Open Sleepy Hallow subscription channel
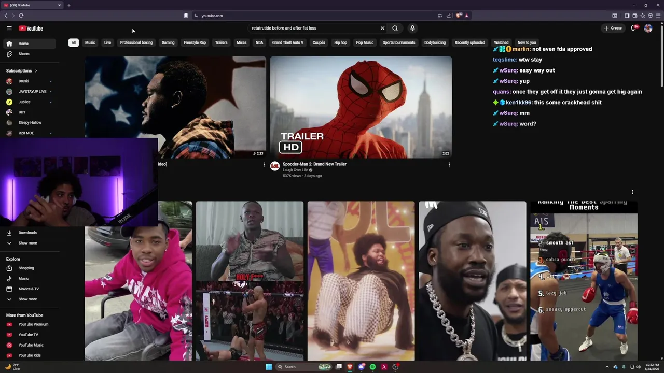 point(29,123)
